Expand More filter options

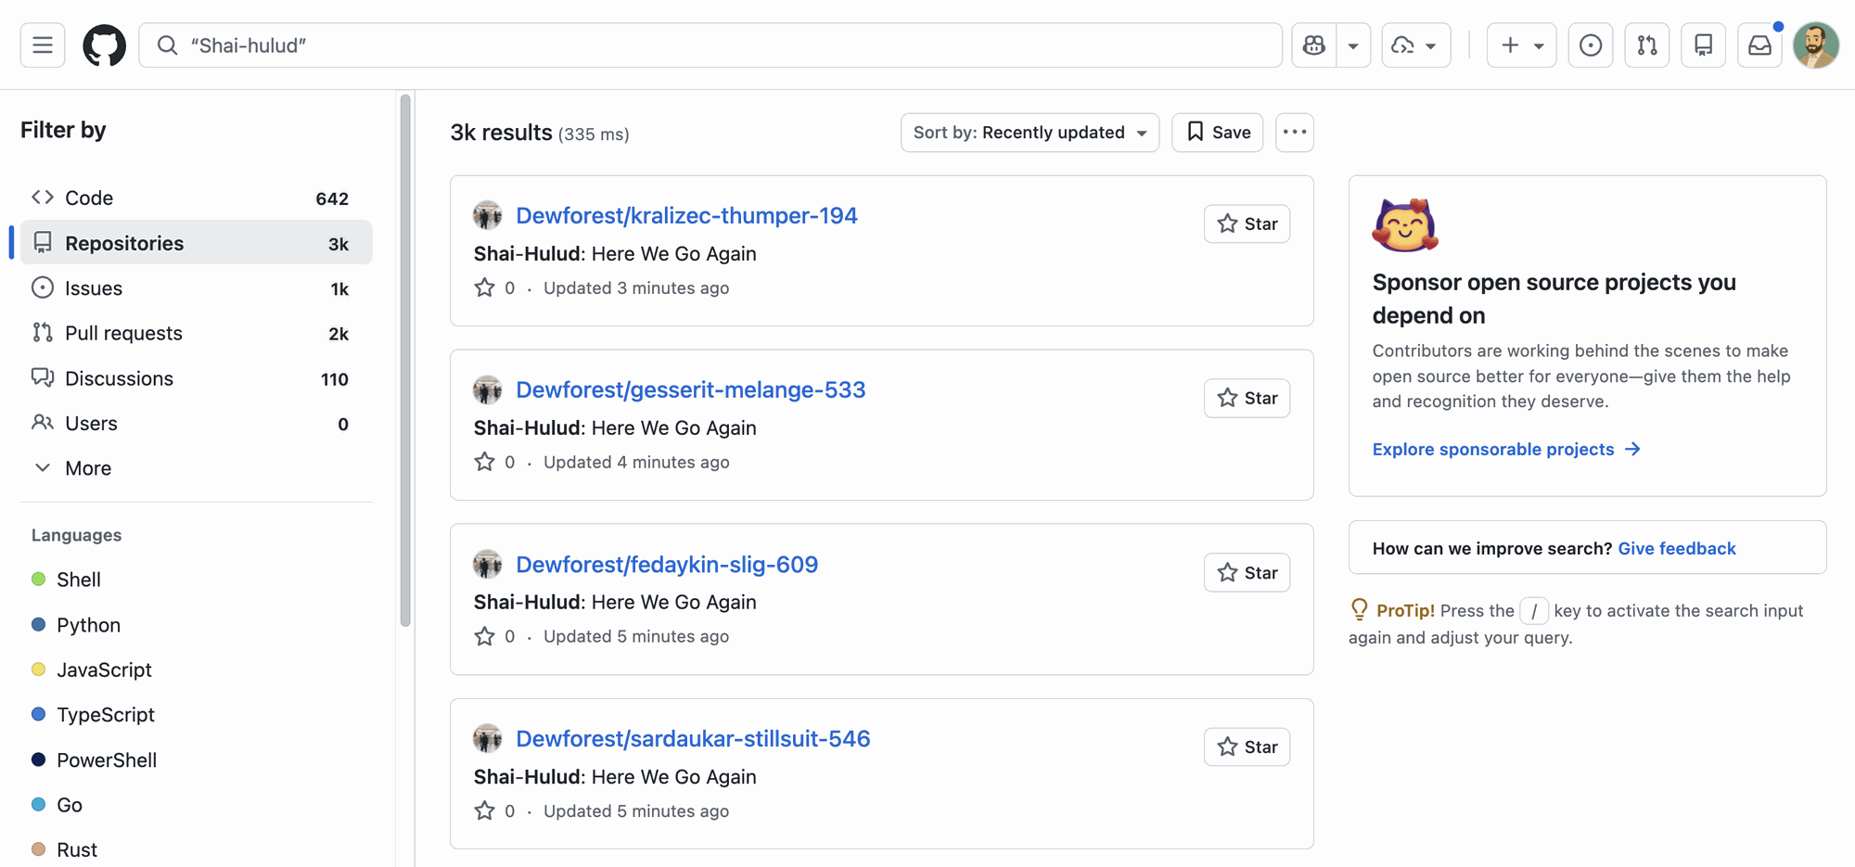coord(196,468)
